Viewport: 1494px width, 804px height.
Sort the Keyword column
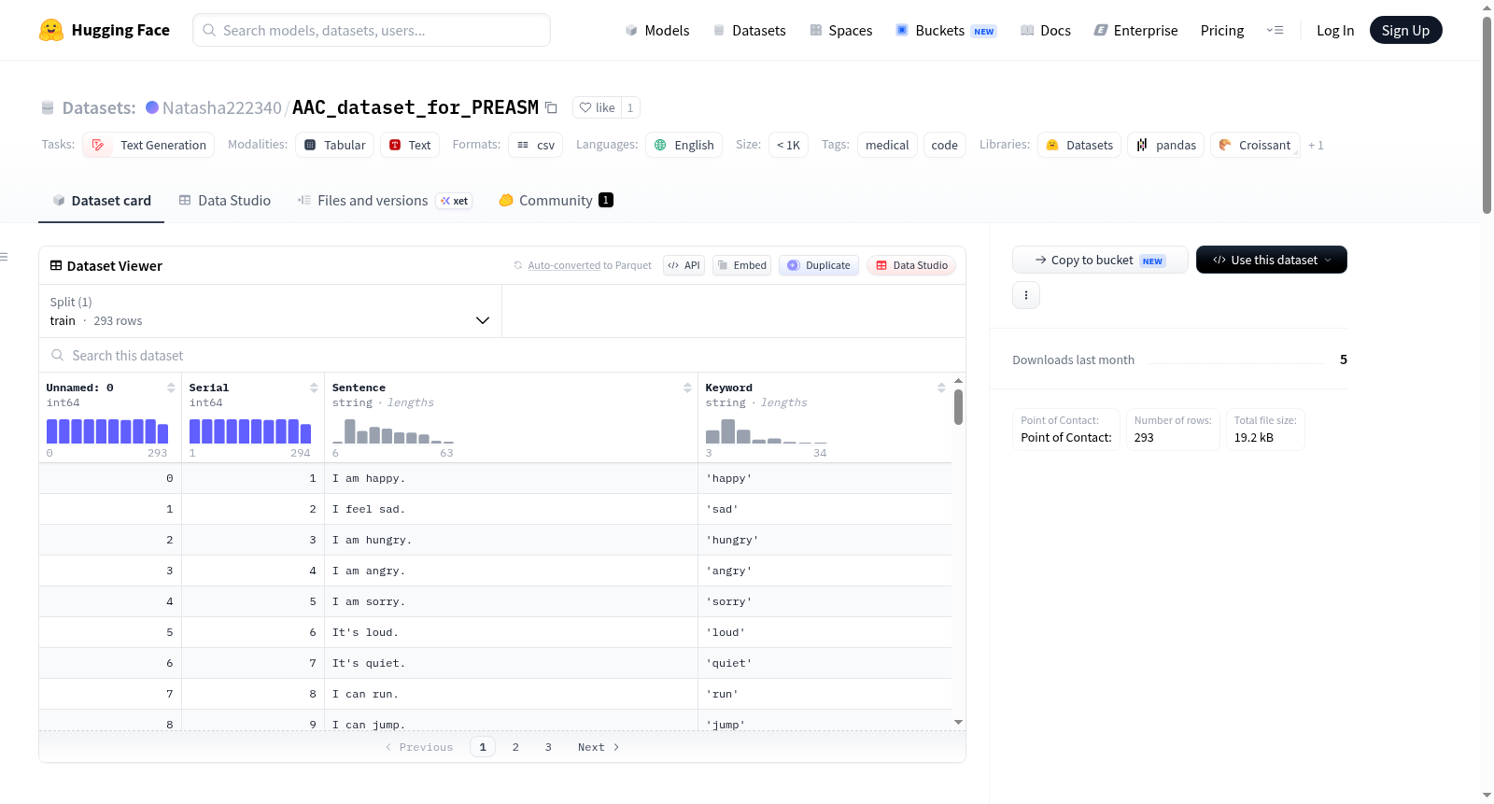coord(941,388)
